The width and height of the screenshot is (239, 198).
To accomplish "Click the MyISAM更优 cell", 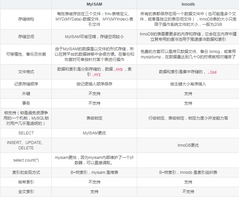I will tap(94, 133).
